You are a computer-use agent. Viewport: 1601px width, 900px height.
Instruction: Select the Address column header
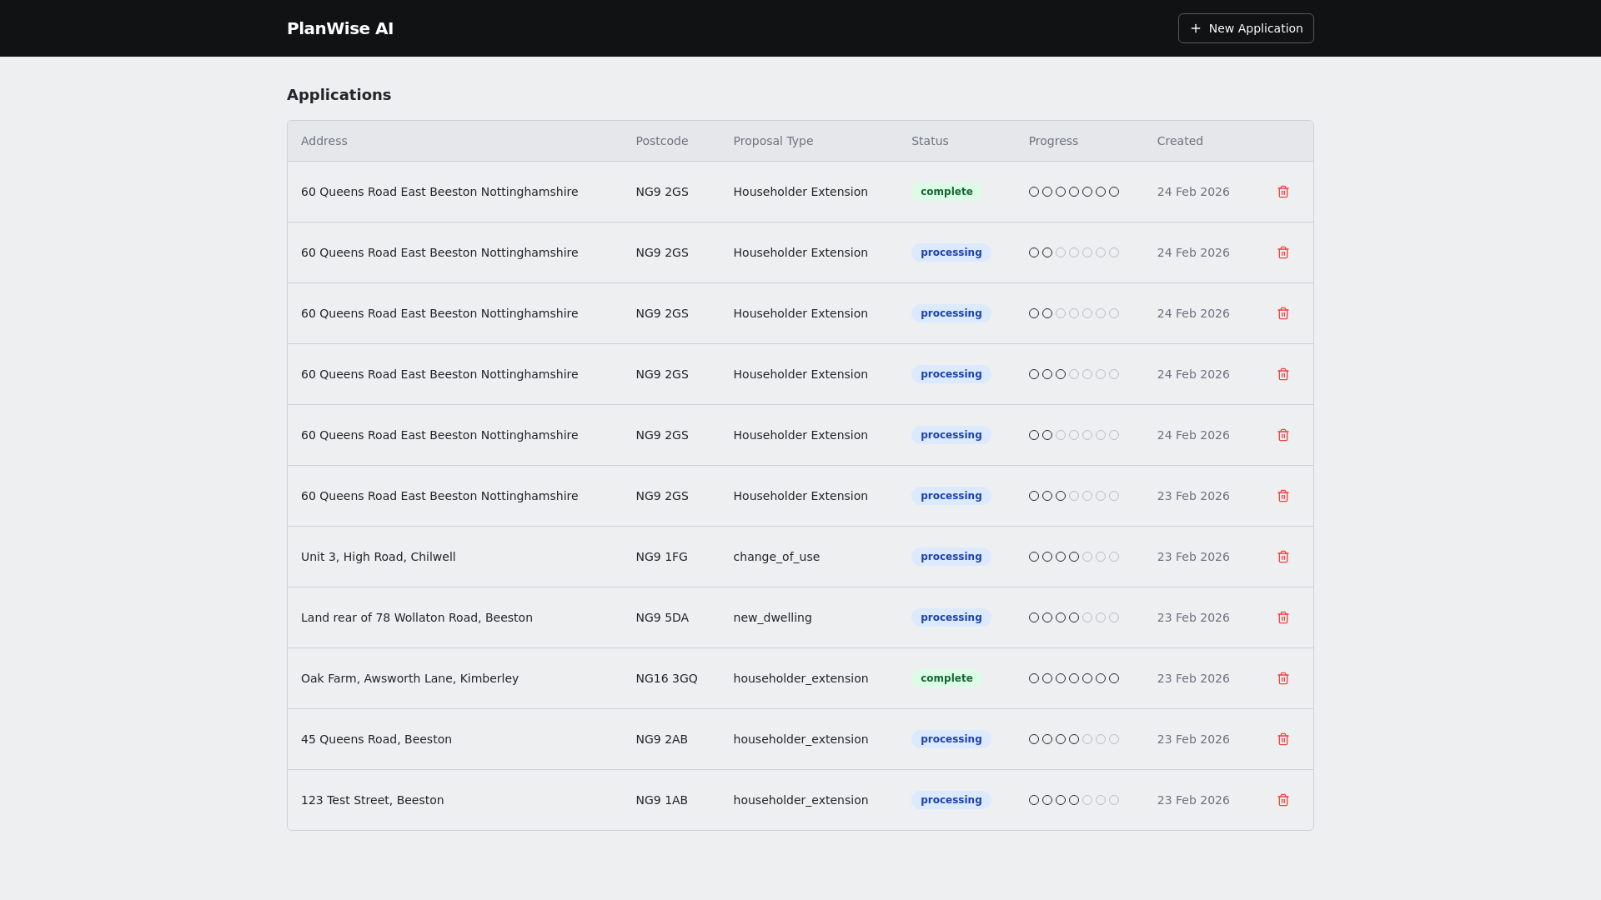click(324, 141)
